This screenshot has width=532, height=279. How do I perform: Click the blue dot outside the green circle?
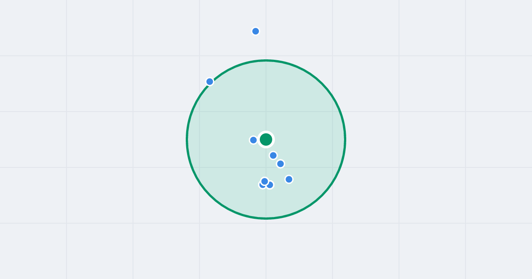[256, 31]
